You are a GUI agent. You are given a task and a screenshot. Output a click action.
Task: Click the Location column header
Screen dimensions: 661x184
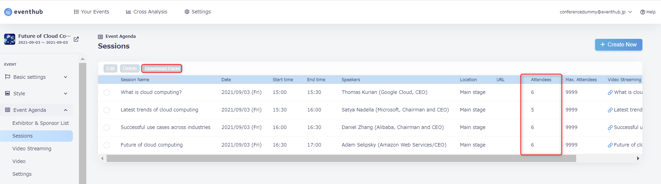point(468,80)
